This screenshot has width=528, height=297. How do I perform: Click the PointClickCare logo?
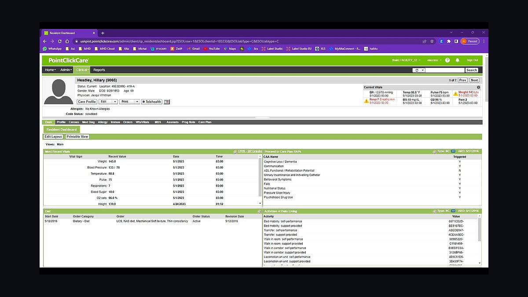69,60
